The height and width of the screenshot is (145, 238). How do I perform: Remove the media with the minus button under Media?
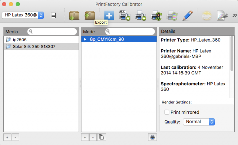(15, 137)
